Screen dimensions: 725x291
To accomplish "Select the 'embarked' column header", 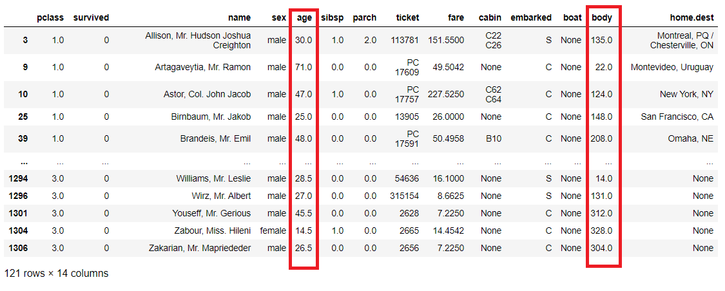I will [531, 17].
